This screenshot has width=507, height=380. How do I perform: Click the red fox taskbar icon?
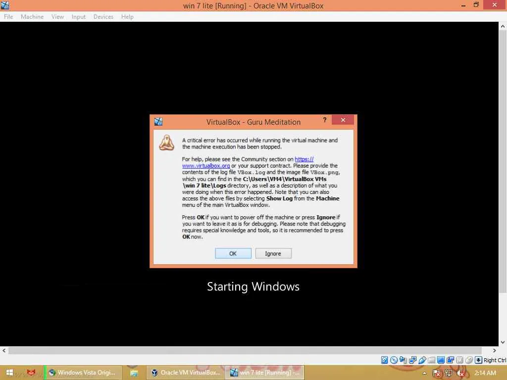point(31,373)
